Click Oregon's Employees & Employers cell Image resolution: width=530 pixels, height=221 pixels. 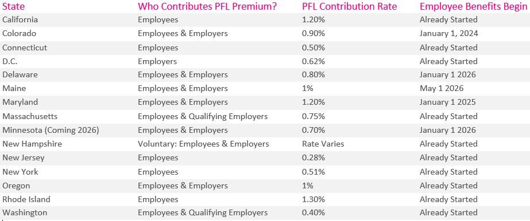pos(183,186)
